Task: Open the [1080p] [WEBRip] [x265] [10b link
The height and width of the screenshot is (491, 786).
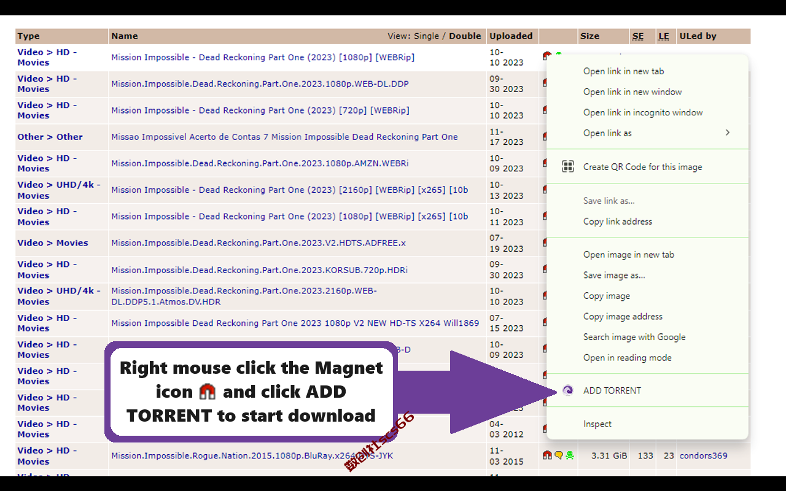Action: point(290,217)
